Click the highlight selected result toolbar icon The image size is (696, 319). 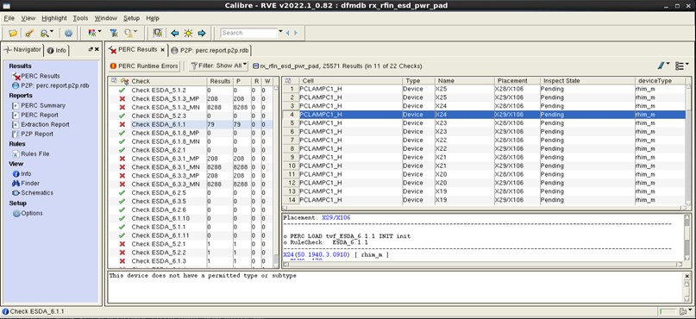pos(158,34)
